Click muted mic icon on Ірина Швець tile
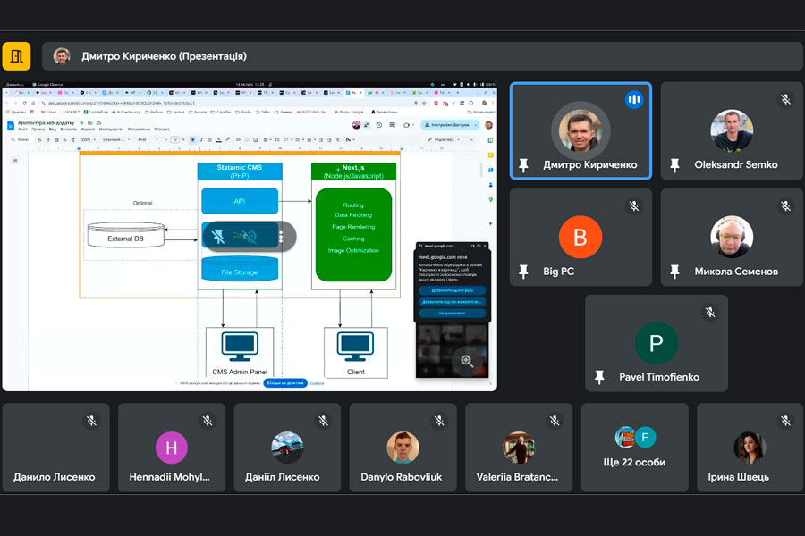The height and width of the screenshot is (536, 805). tap(785, 421)
